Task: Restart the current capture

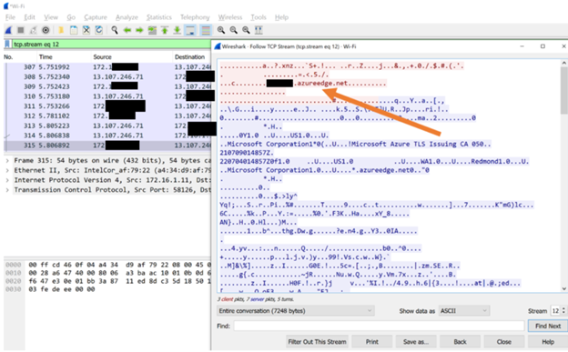Action: (33, 30)
